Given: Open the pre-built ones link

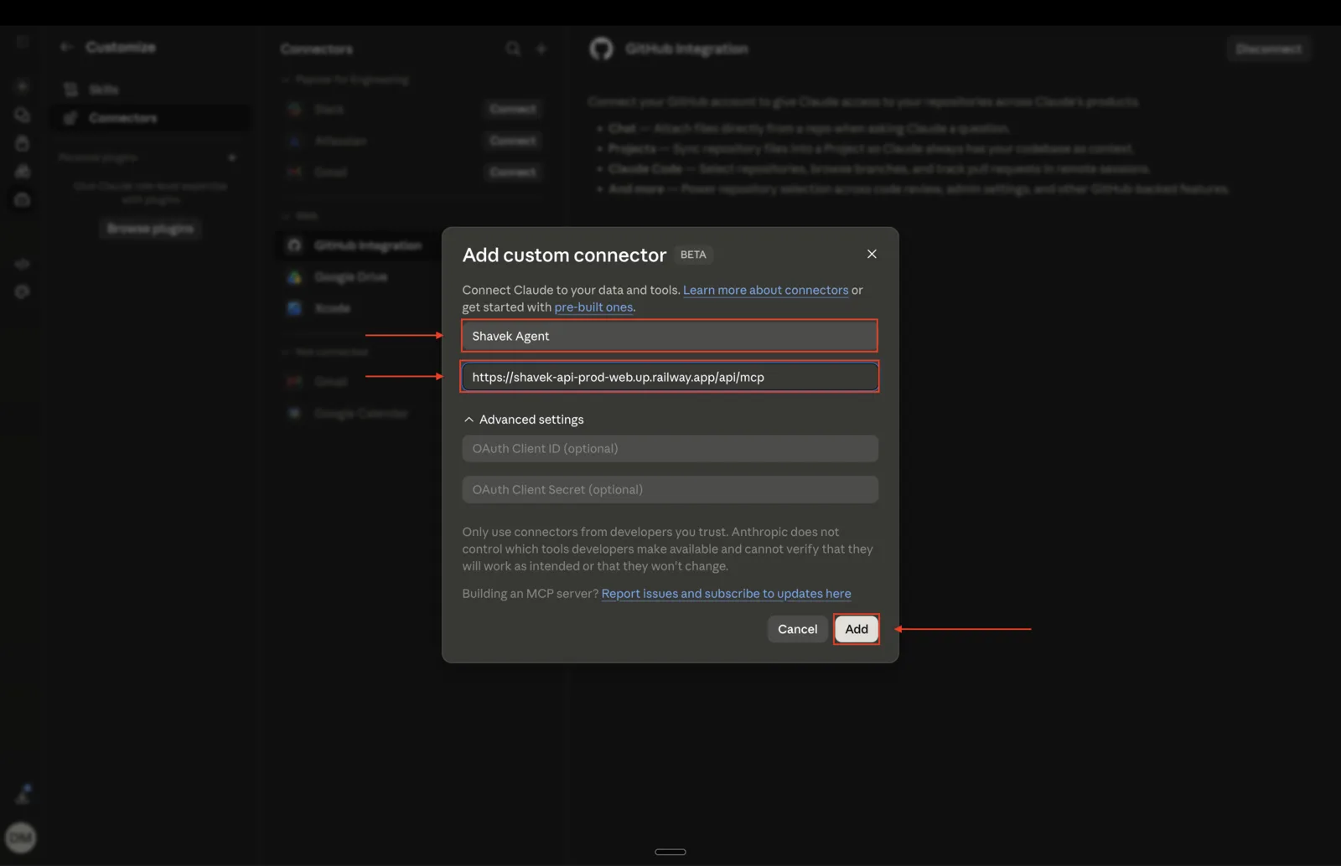Looking at the screenshot, I should click(593, 307).
